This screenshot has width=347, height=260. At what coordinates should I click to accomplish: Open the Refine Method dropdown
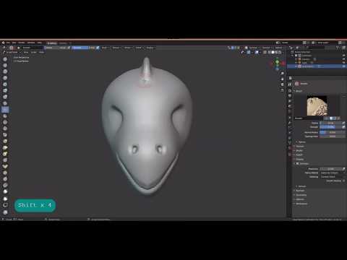(333, 173)
